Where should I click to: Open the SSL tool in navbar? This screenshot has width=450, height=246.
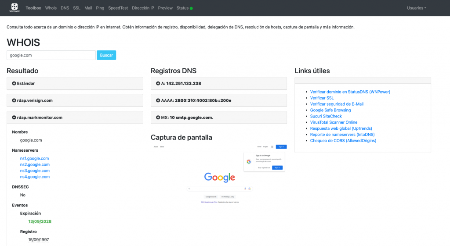tap(76, 8)
